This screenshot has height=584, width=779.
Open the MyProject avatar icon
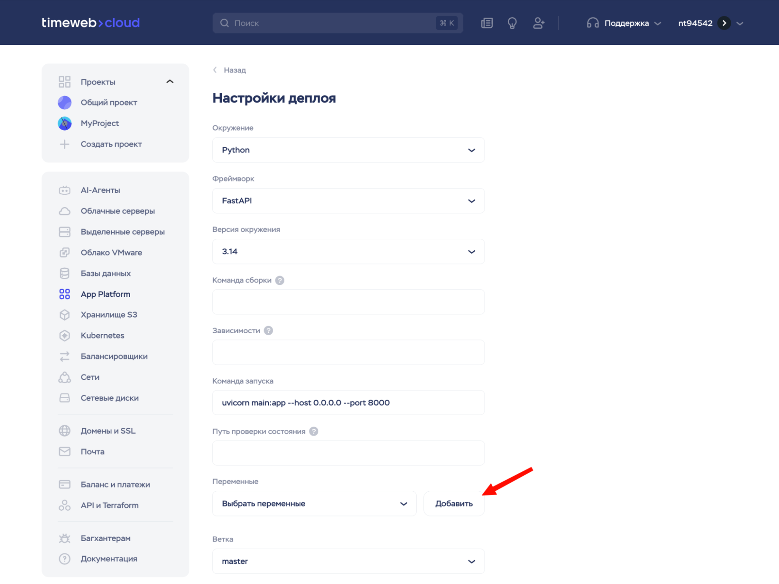coord(65,123)
